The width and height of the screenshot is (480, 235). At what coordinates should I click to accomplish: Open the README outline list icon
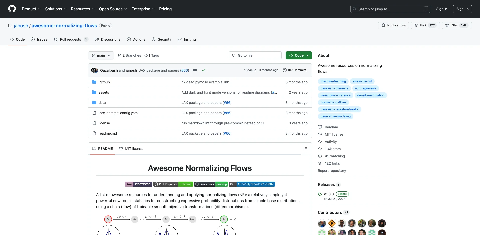[305, 149]
